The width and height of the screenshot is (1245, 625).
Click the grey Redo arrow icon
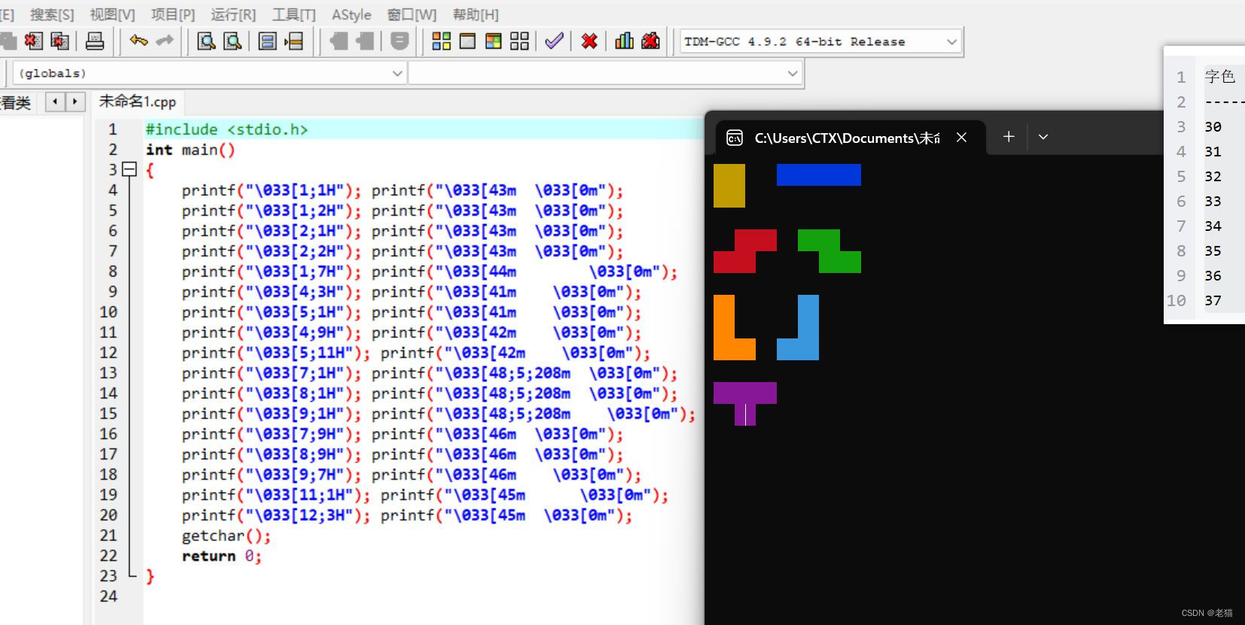click(x=165, y=41)
